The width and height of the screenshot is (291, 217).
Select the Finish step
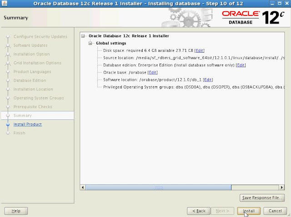(19, 133)
